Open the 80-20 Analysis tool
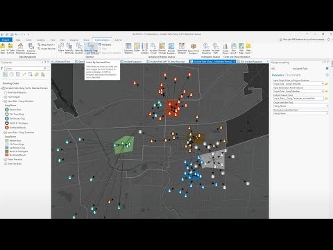 point(144,48)
